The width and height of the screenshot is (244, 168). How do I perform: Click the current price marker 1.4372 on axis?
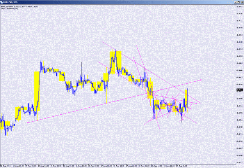coord(240,89)
